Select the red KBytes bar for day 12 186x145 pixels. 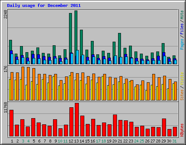point(71,122)
